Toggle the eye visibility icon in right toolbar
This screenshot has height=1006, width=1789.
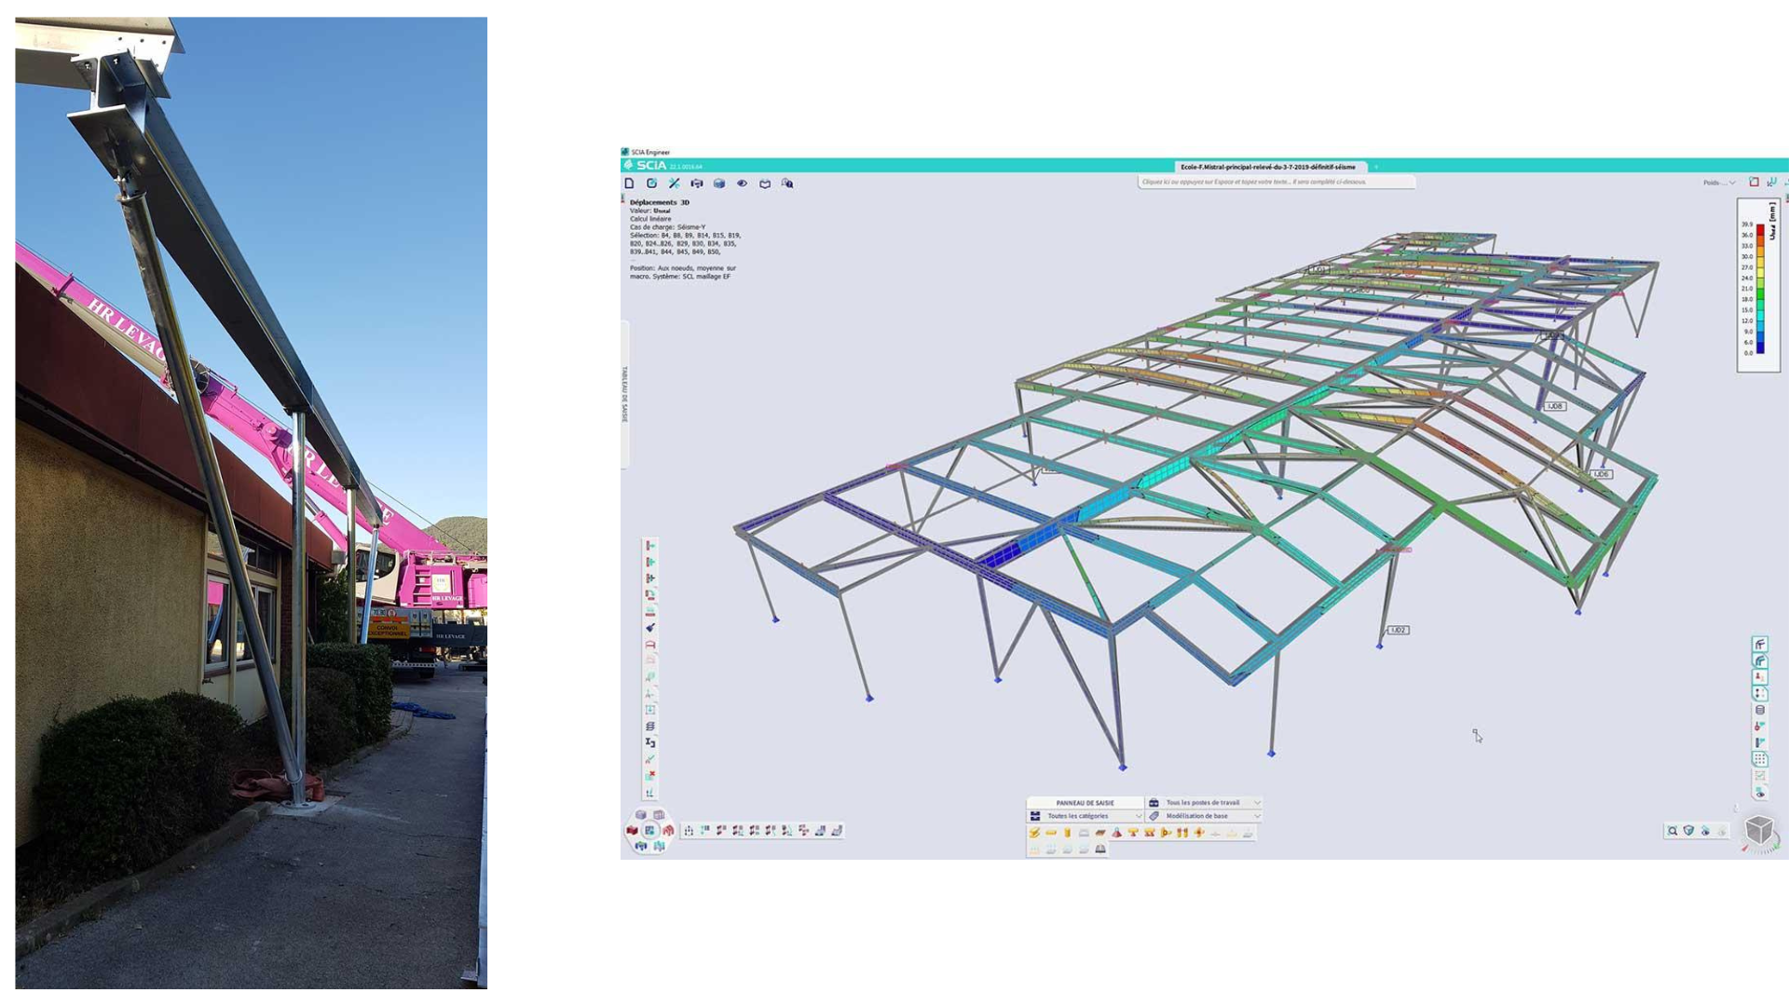(x=1760, y=793)
